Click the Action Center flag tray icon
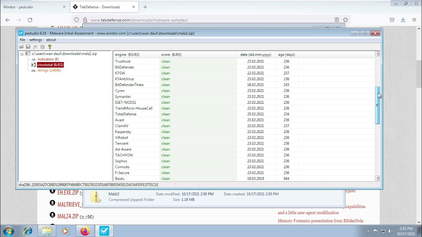The height and width of the screenshot is (237, 422). tap(376, 231)
